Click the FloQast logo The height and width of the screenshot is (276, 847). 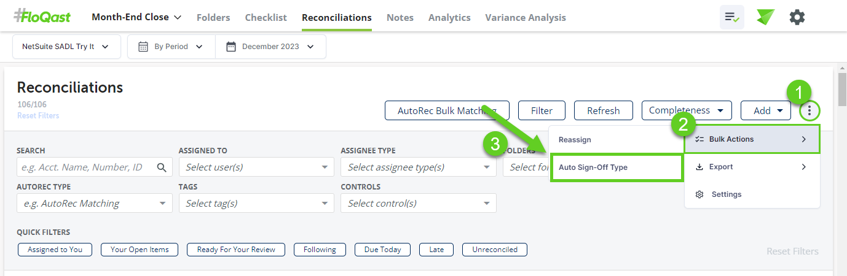pyautogui.click(x=42, y=17)
